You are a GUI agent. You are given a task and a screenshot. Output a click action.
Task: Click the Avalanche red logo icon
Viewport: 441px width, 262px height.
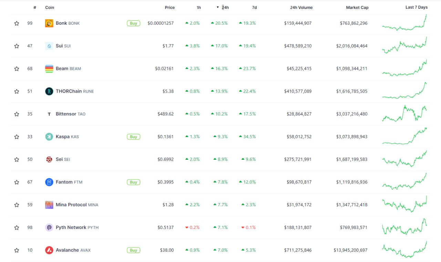(x=49, y=250)
